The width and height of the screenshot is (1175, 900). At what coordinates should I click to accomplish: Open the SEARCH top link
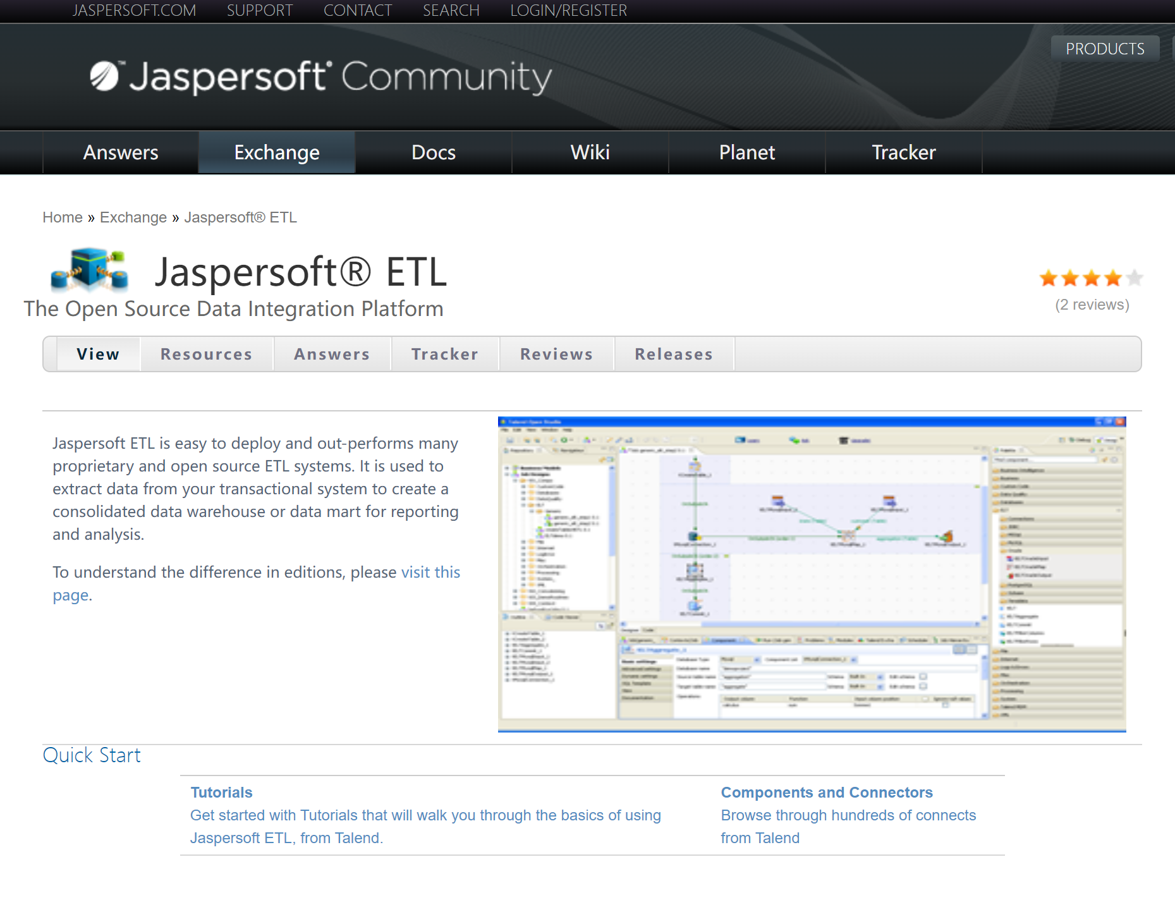tap(451, 11)
